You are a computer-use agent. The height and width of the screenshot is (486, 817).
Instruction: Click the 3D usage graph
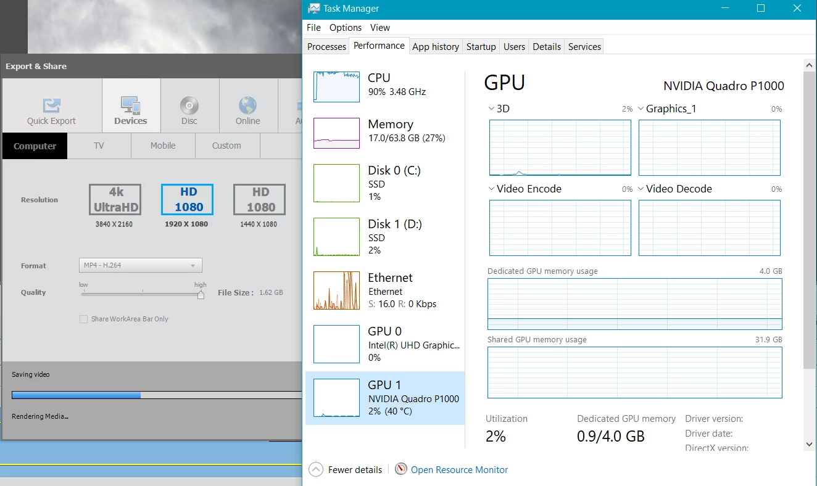(560, 148)
